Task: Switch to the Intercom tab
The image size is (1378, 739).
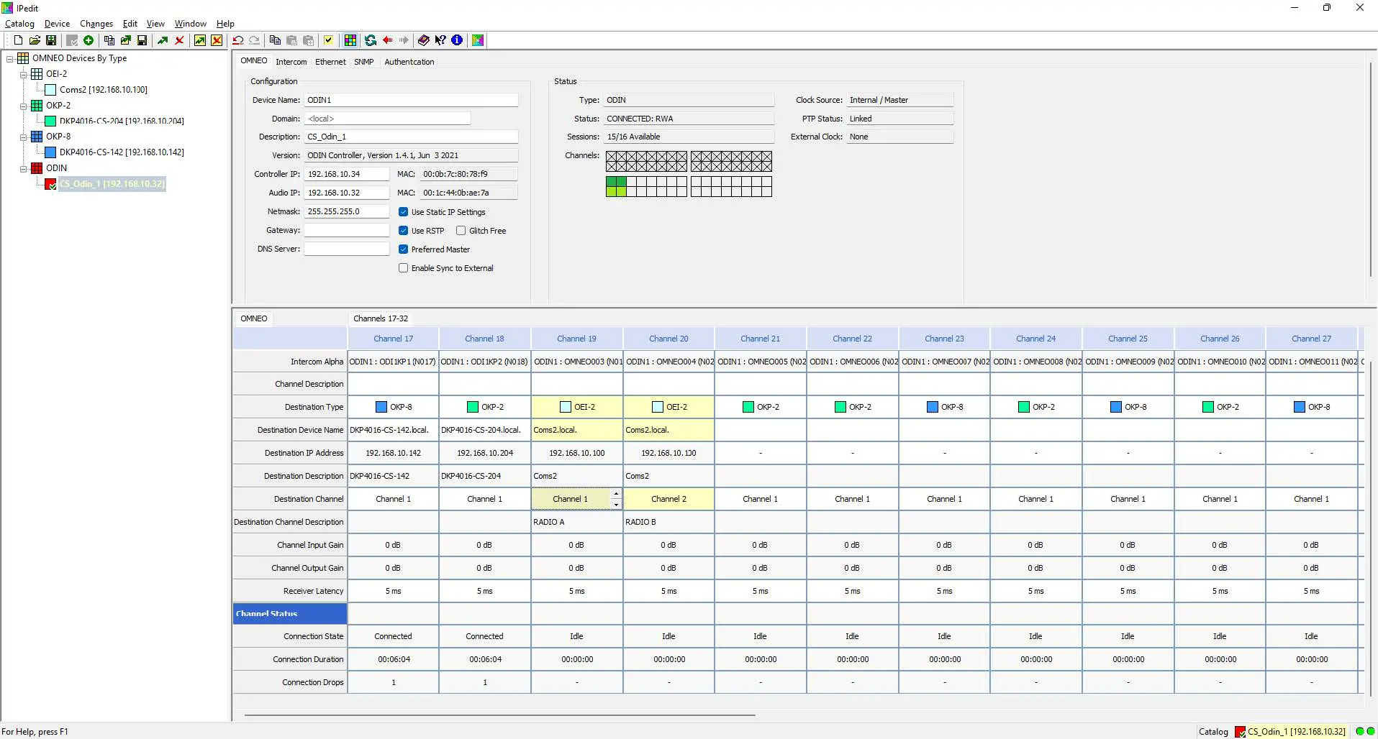Action: coord(291,62)
